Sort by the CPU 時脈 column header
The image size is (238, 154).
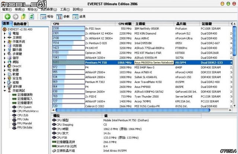click(x=124, y=24)
